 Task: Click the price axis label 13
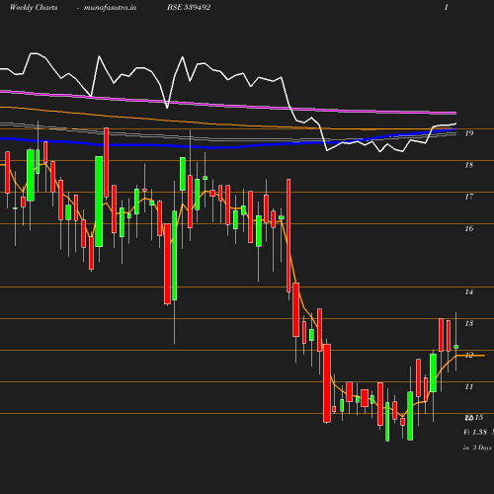[x=469, y=323]
